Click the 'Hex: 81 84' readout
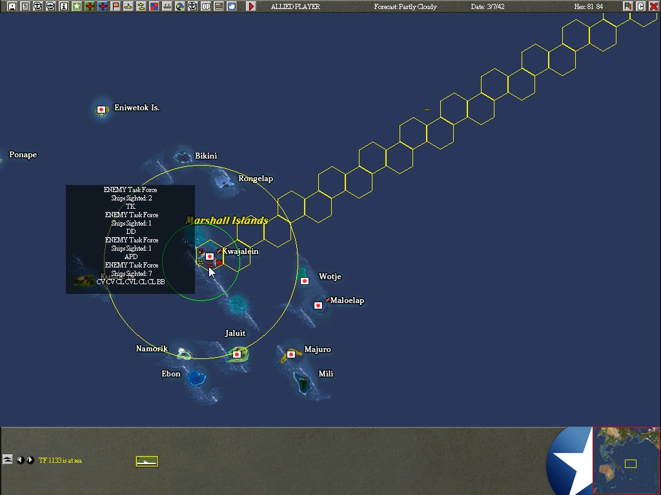This screenshot has height=495, width=661. (x=589, y=6)
